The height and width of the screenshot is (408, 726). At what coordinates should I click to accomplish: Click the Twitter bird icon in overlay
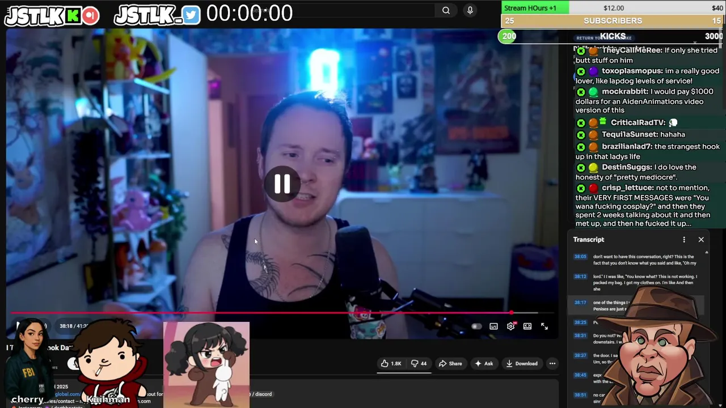tap(191, 15)
